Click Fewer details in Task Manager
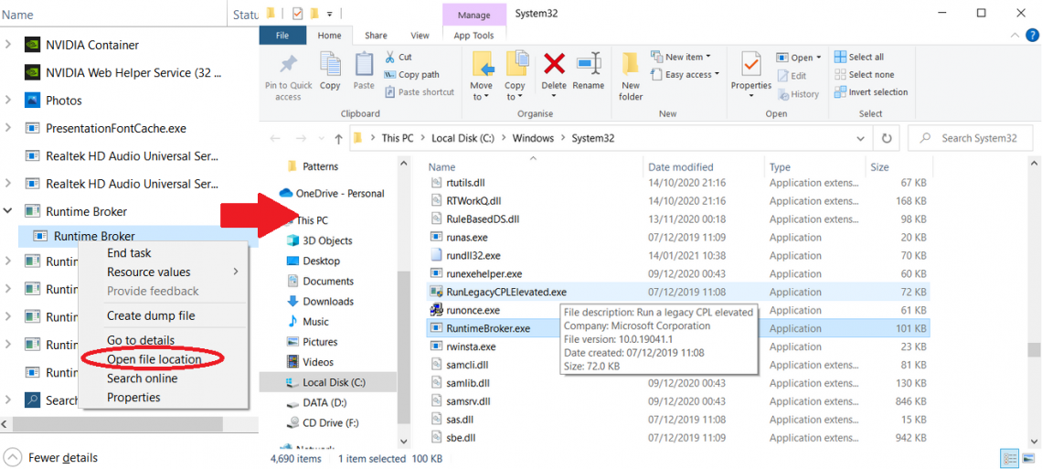 coord(62,457)
